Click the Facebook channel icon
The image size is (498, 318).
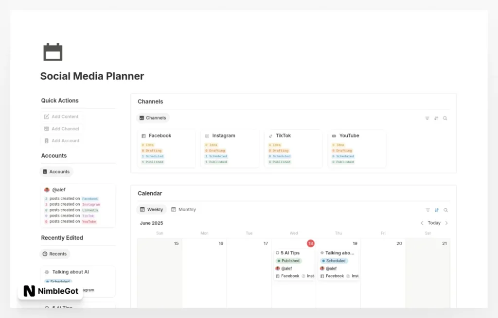click(x=143, y=135)
